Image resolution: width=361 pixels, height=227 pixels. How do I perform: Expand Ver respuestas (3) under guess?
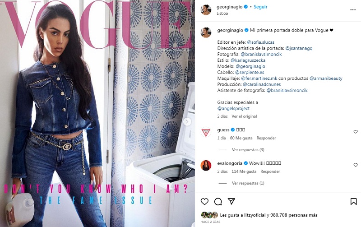pyautogui.click(x=248, y=150)
